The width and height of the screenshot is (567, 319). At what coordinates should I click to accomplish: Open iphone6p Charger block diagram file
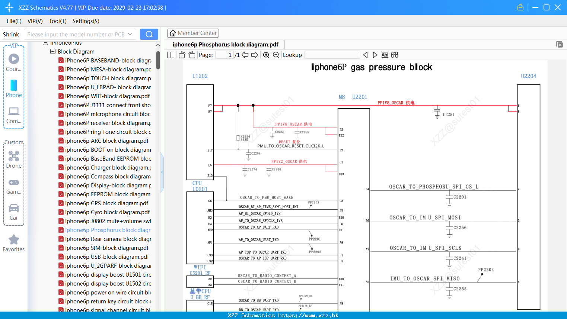(x=105, y=168)
